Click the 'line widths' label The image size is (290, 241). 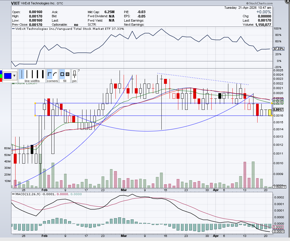pyautogui.click(x=32, y=81)
